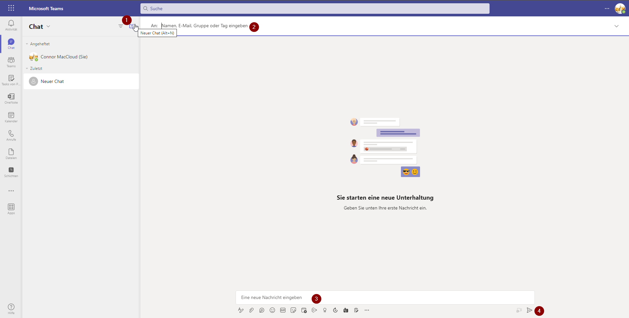Open OneNote from the sidebar
Viewport: 629px width, 318px height.
11,98
